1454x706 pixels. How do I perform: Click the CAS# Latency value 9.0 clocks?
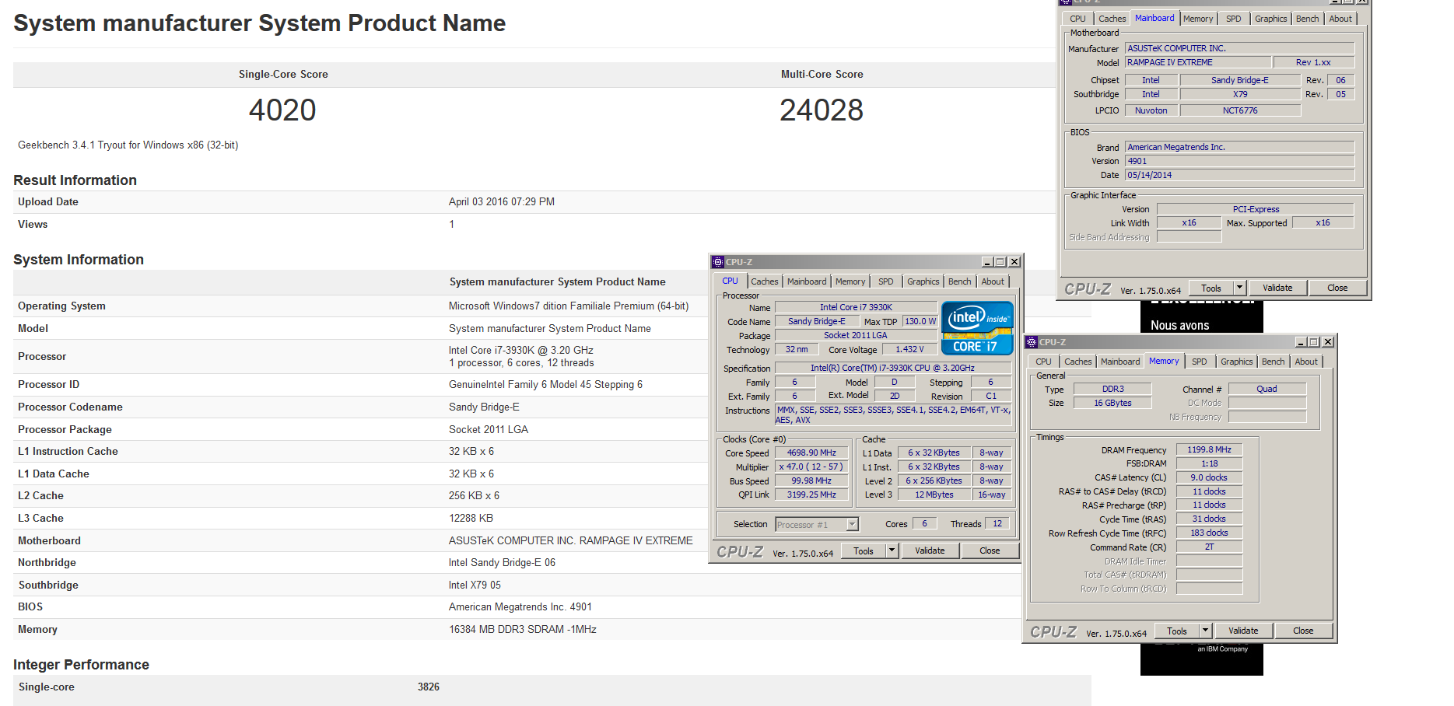pos(1209,477)
